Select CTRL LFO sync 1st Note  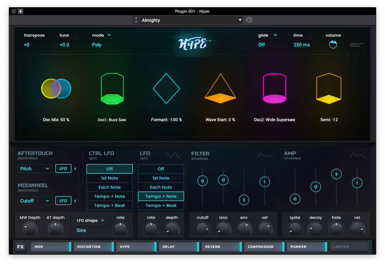pyautogui.click(x=110, y=178)
